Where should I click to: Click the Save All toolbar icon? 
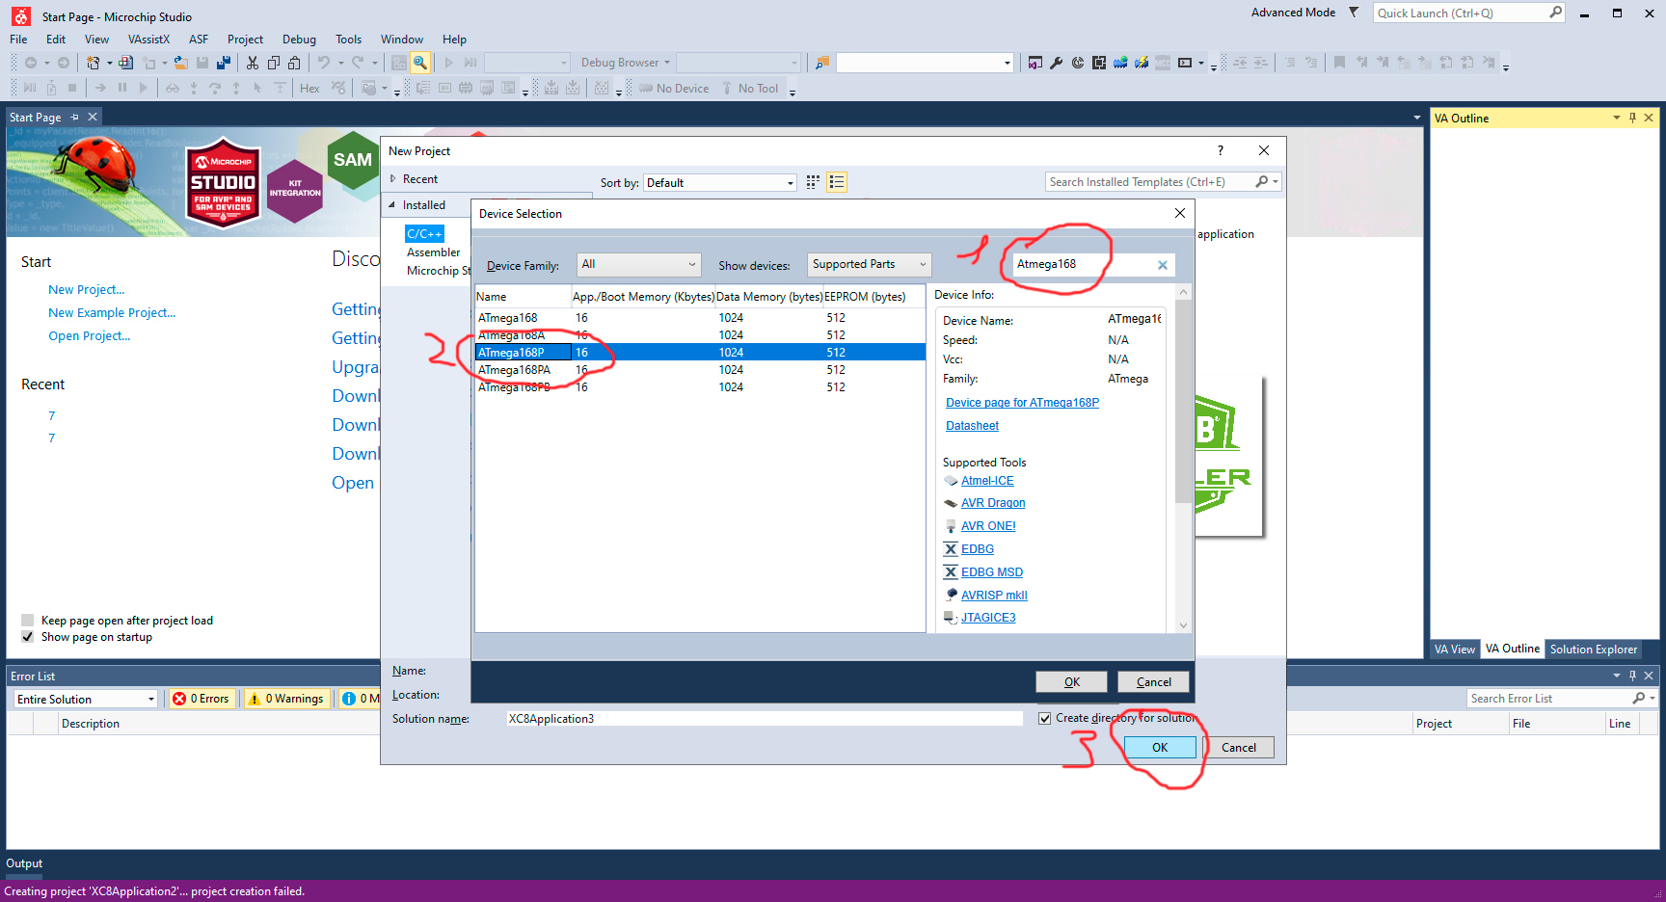(x=224, y=63)
